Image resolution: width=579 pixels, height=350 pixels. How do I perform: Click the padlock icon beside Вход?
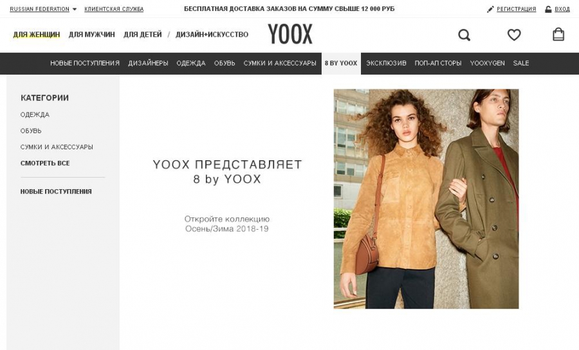coord(548,9)
